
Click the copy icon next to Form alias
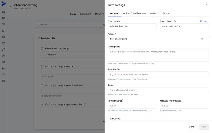click(201, 21)
